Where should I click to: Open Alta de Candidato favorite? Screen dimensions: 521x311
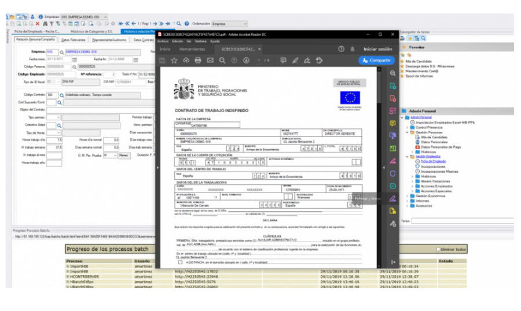pos(419,61)
